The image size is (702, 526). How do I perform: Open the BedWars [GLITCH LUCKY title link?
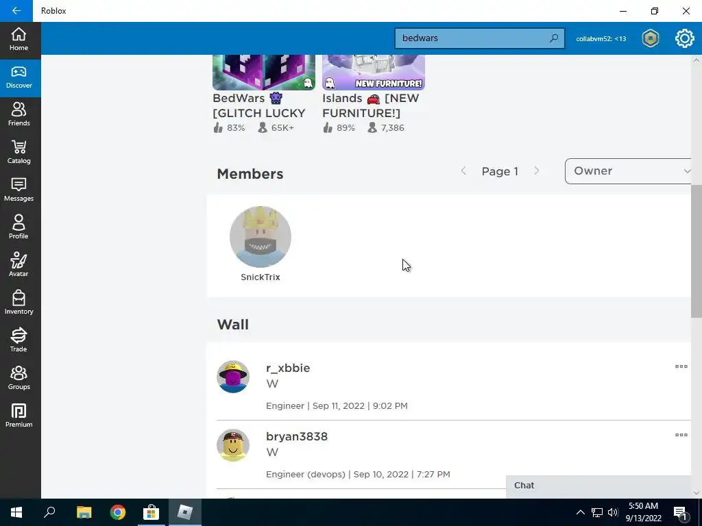(x=259, y=105)
